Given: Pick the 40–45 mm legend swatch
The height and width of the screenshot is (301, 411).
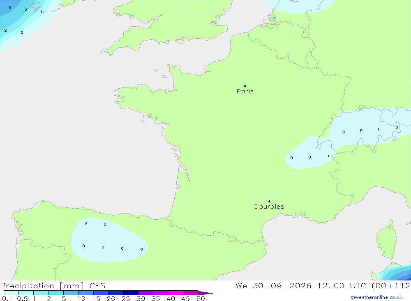Looking at the screenshot, I should tap(175, 293).
